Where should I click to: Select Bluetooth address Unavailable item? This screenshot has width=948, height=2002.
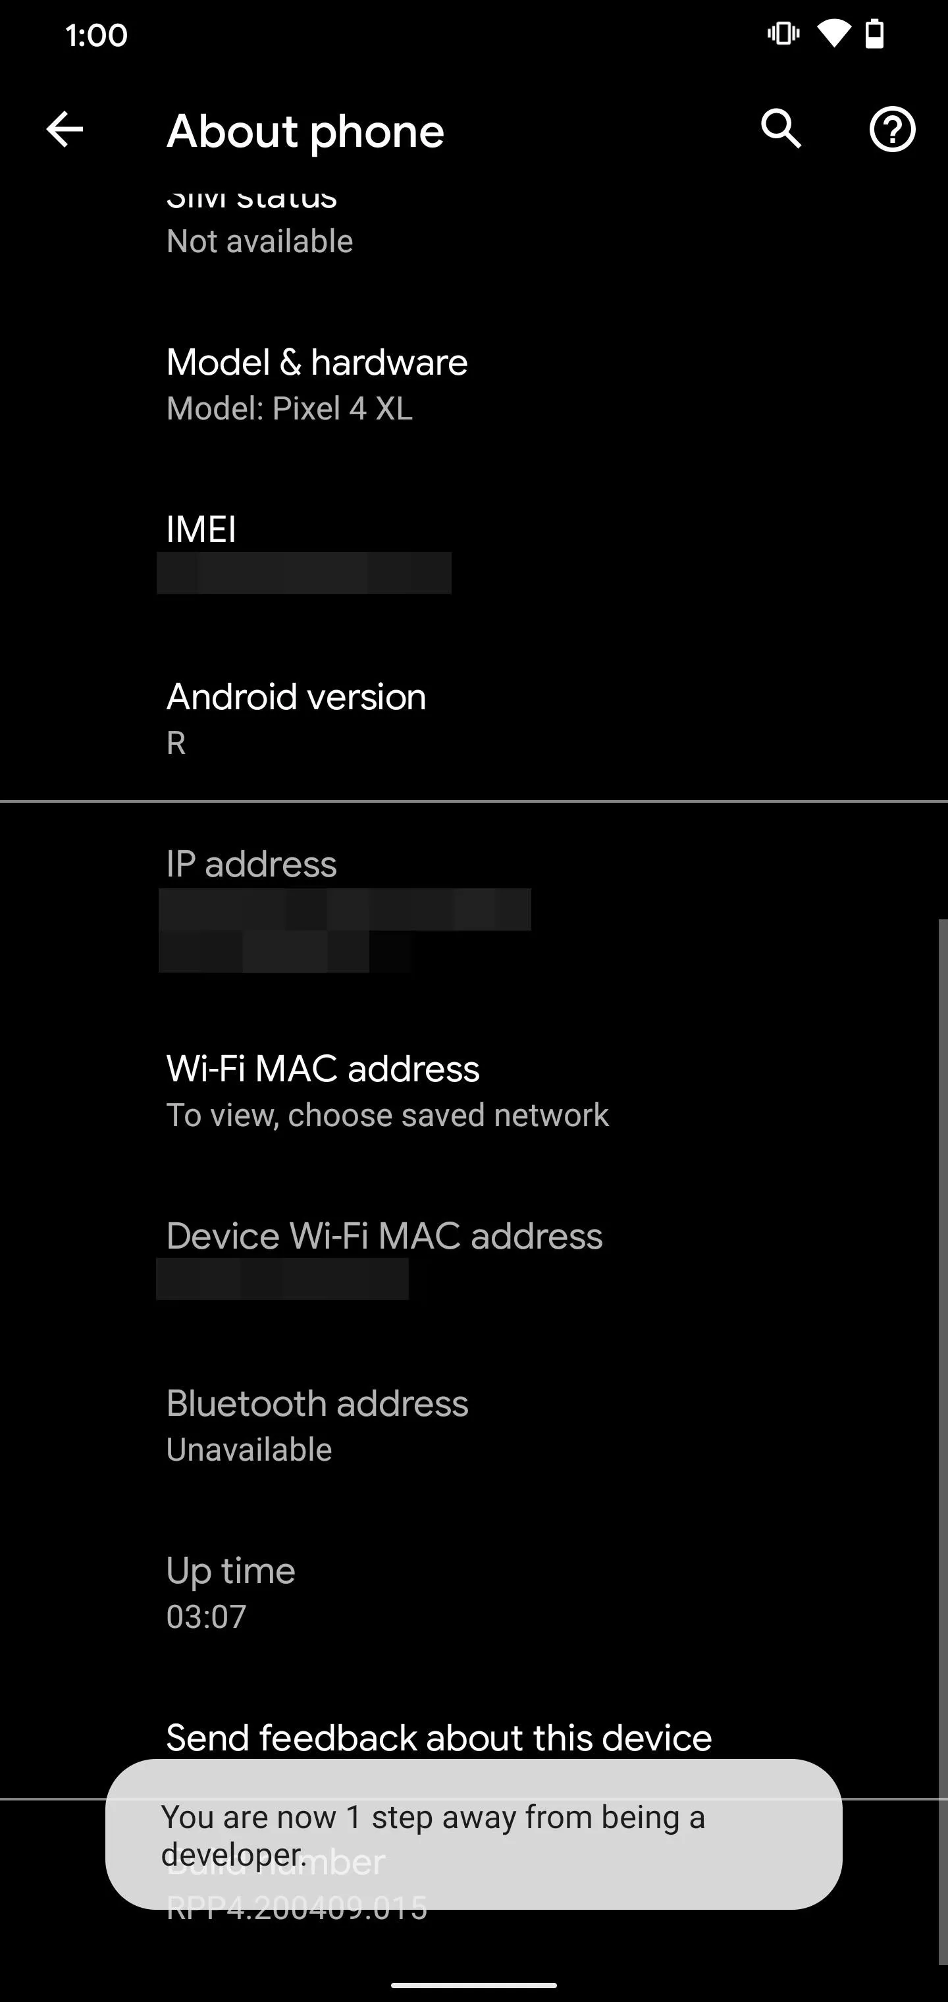coord(474,1425)
